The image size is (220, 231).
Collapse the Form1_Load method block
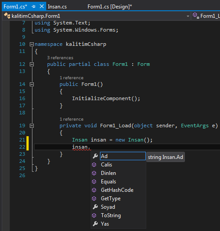[32, 126]
